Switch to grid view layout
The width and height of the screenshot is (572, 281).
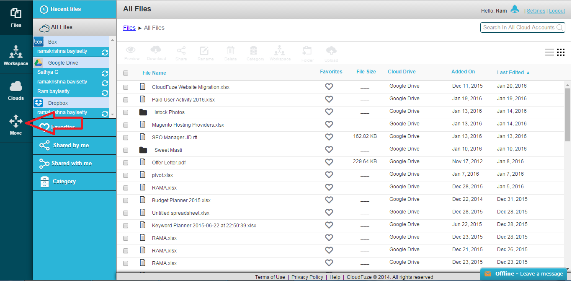click(x=561, y=52)
